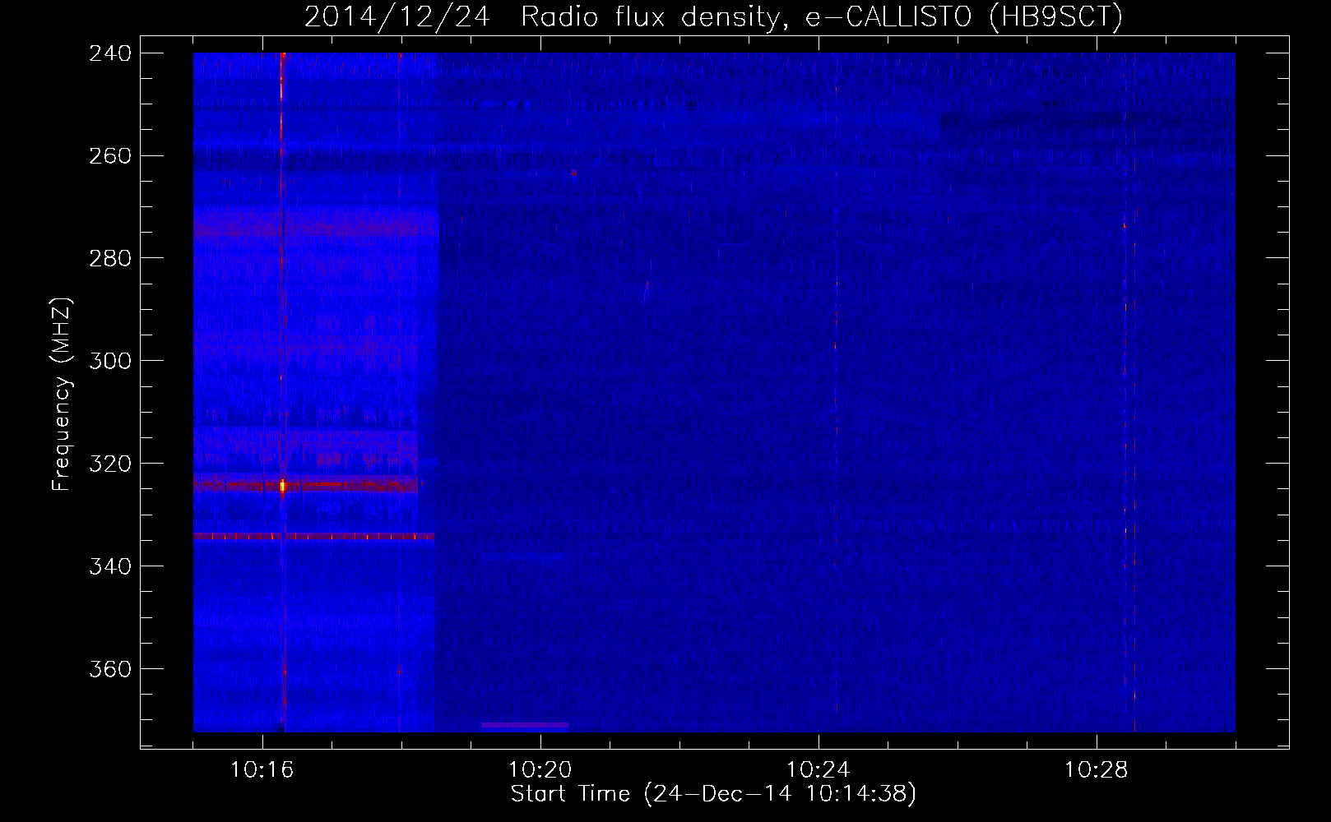This screenshot has height=822, width=1331.
Task: Click the small purple bar at spectrogram bottom
Action: (525, 725)
